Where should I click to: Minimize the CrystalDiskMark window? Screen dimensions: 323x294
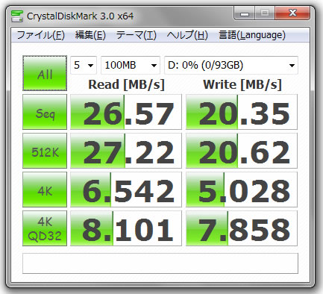[245, 13]
